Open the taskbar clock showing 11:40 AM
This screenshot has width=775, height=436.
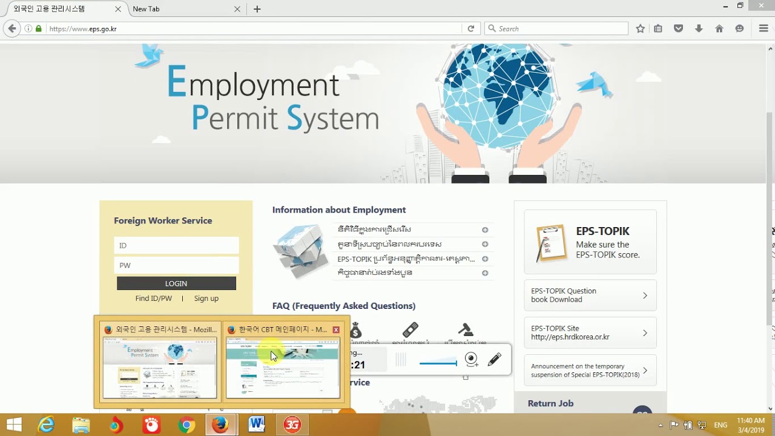pyautogui.click(x=751, y=425)
